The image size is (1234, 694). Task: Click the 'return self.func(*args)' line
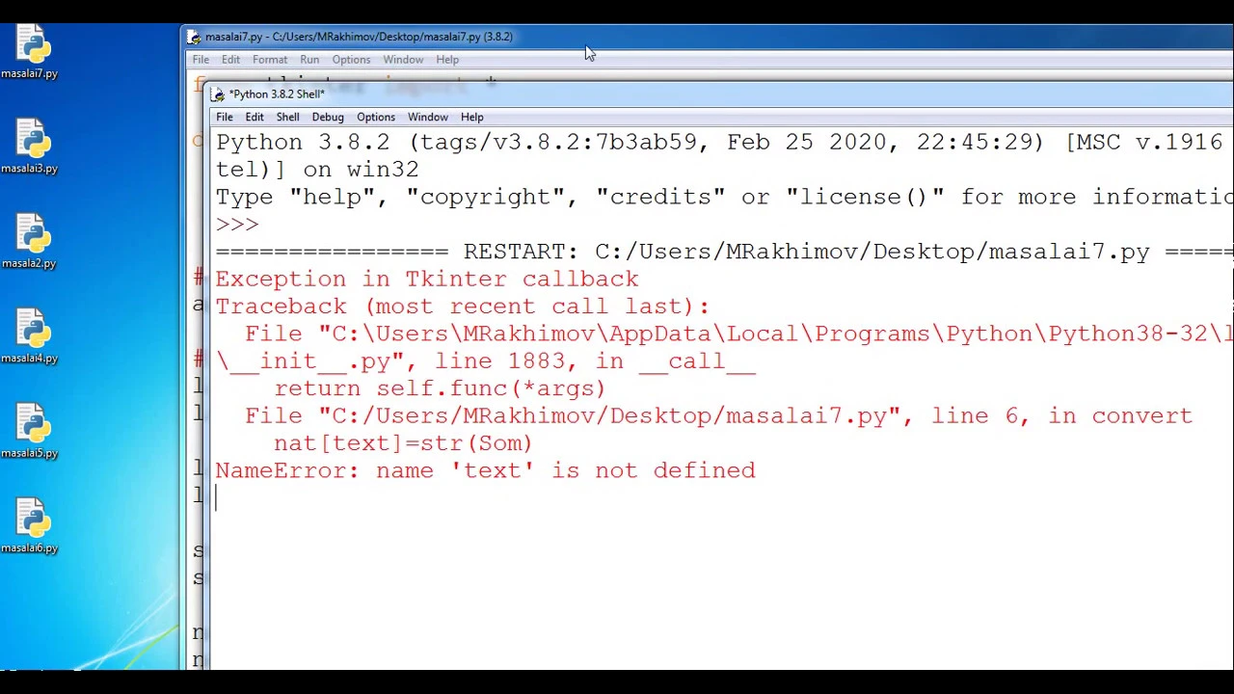[x=440, y=388]
